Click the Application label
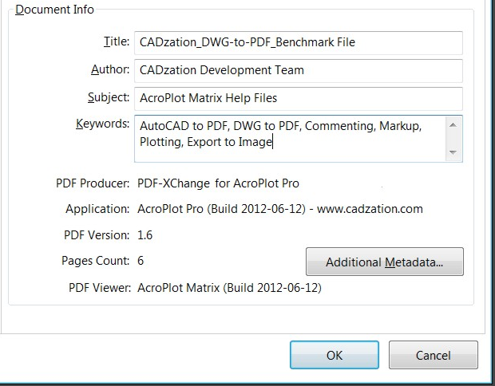This screenshot has height=386, width=495. click(x=97, y=209)
